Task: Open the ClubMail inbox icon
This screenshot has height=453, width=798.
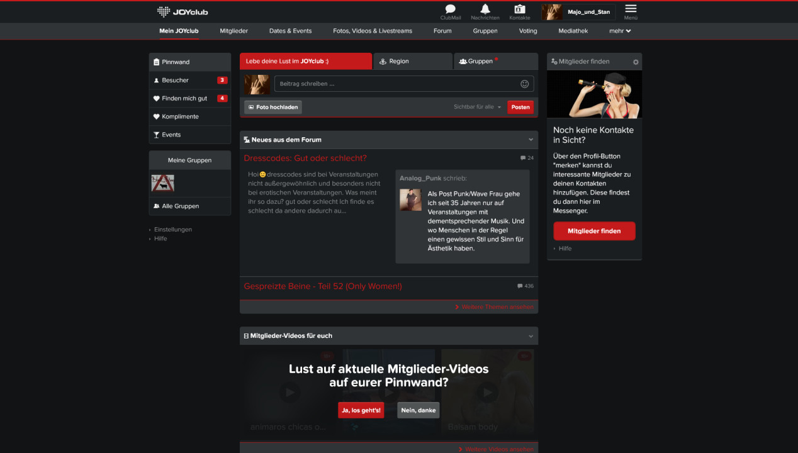Action: tap(450, 9)
